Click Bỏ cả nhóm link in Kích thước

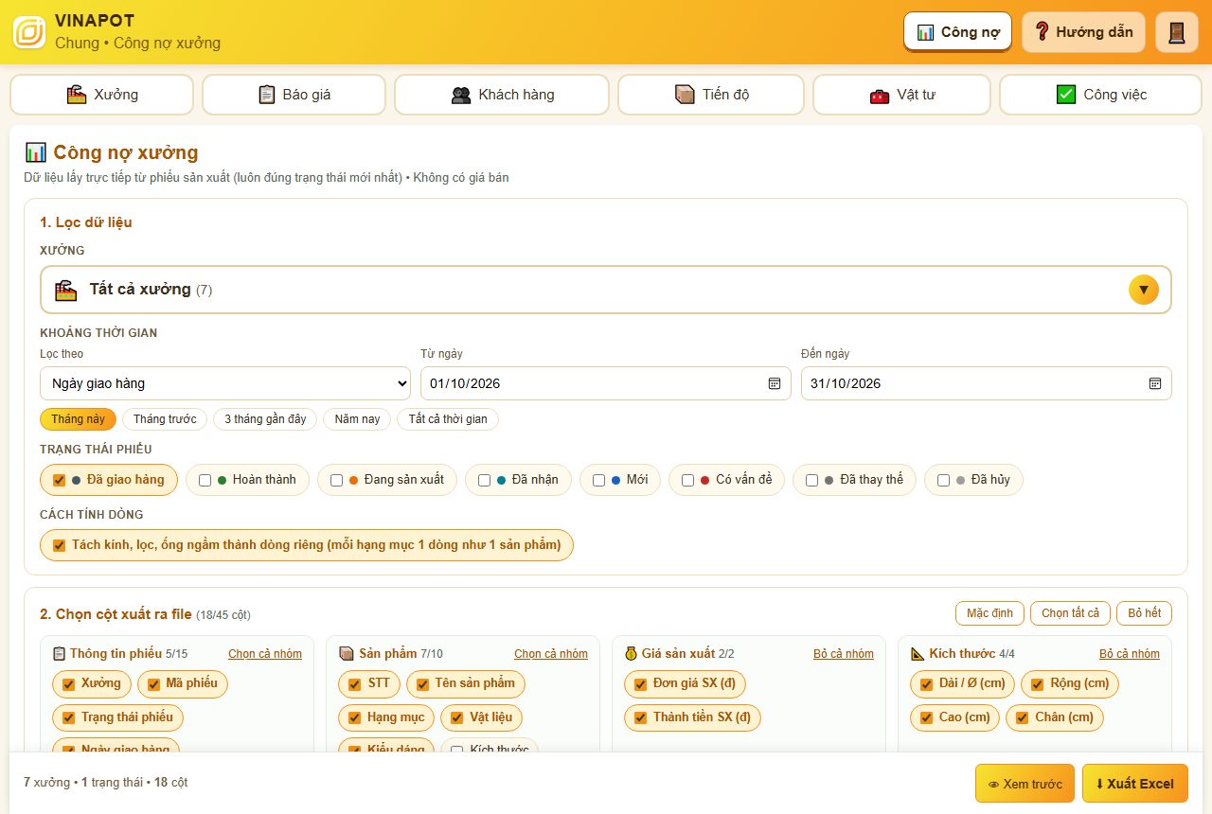1130,654
